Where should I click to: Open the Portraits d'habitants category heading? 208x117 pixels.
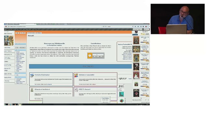coord(42,75)
